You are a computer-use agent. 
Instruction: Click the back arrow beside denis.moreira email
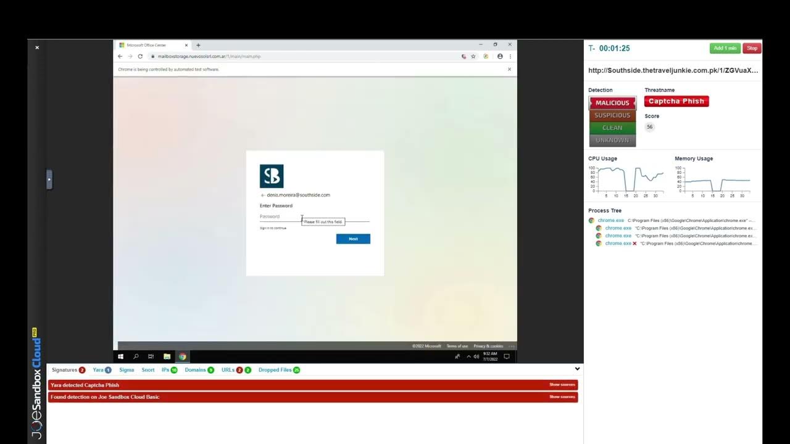262,195
